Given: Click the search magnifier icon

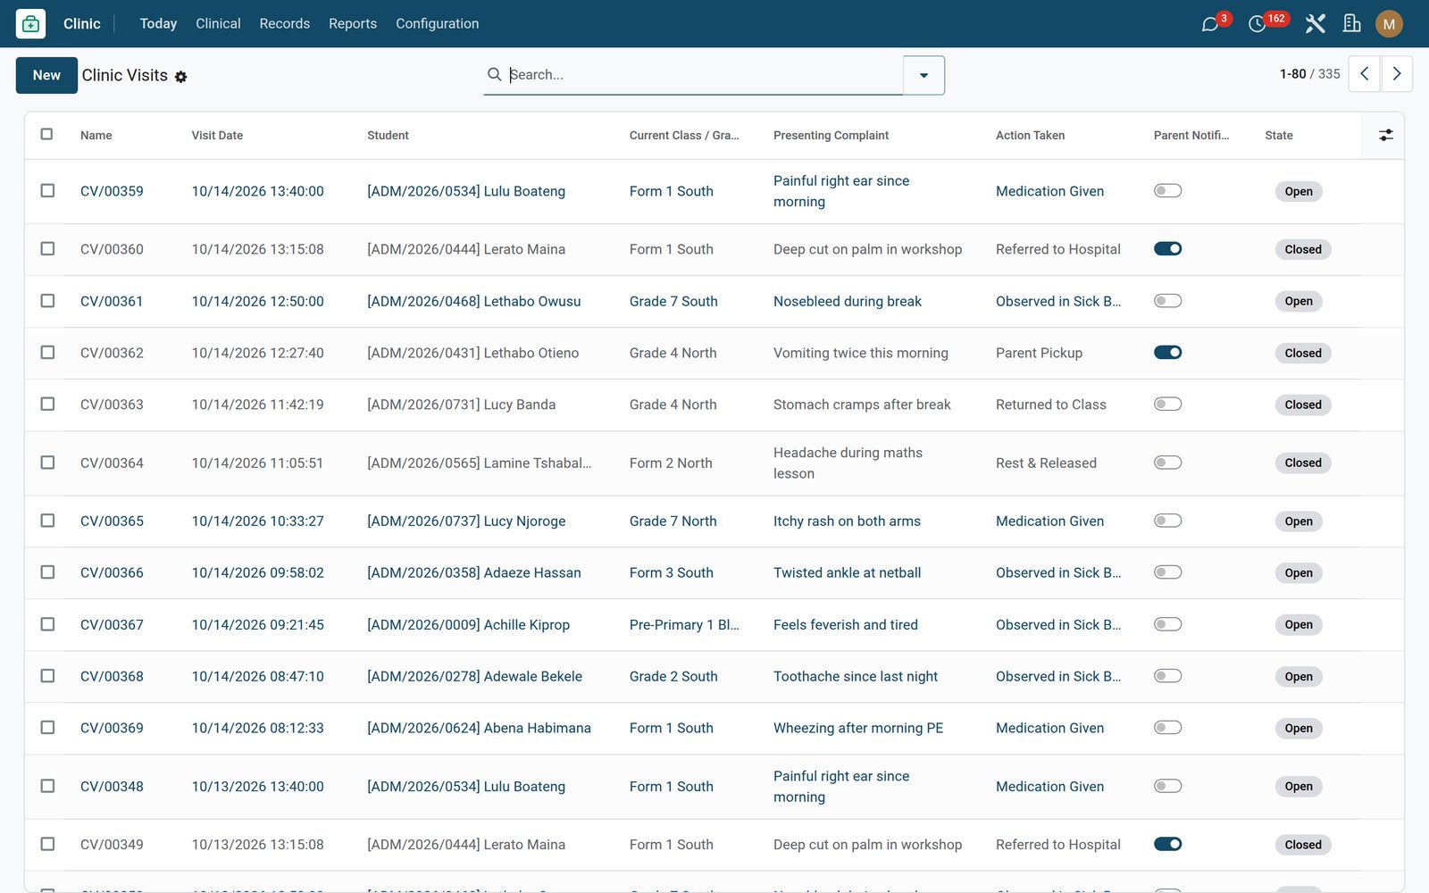Looking at the screenshot, I should click(494, 74).
